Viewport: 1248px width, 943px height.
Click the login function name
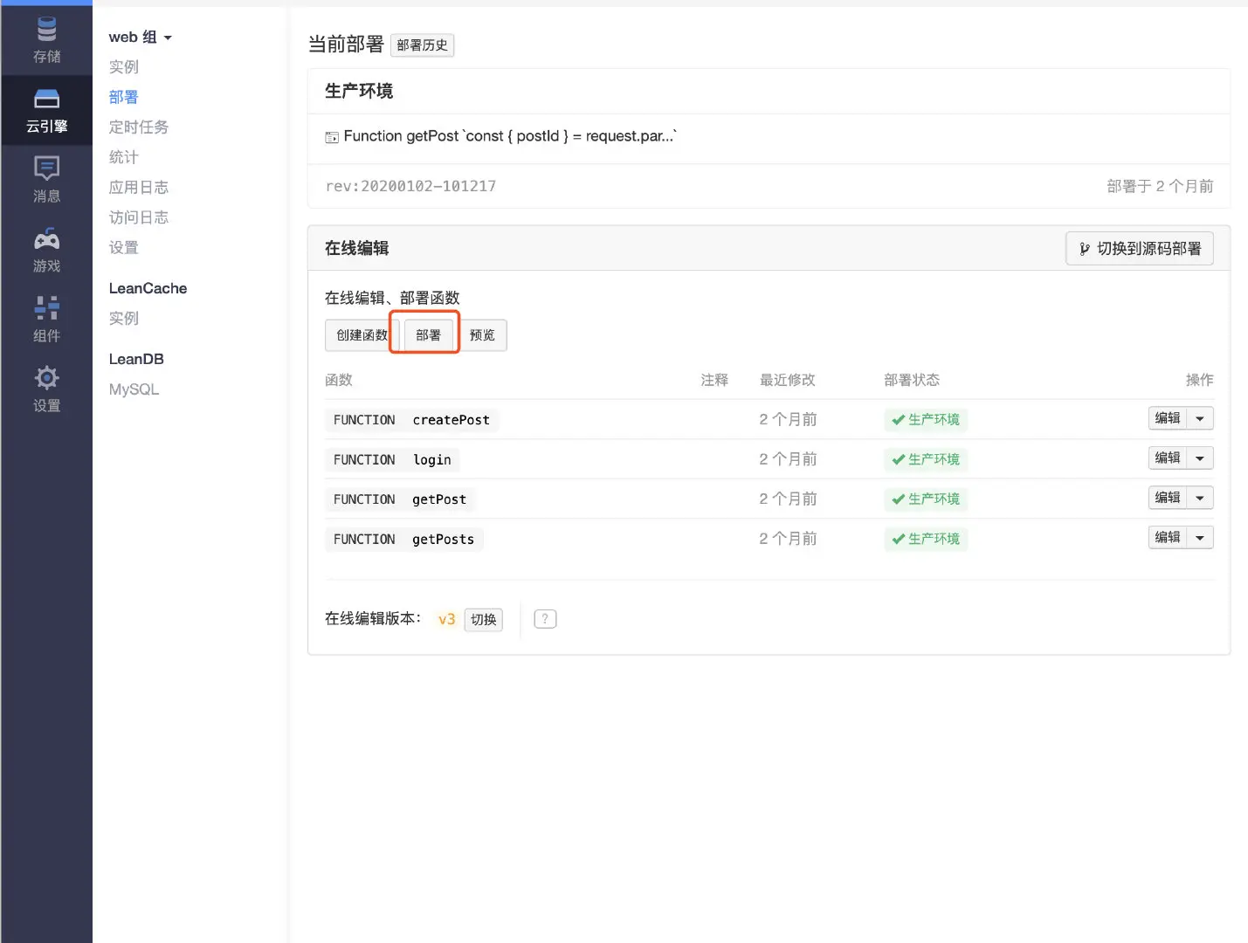431,460
